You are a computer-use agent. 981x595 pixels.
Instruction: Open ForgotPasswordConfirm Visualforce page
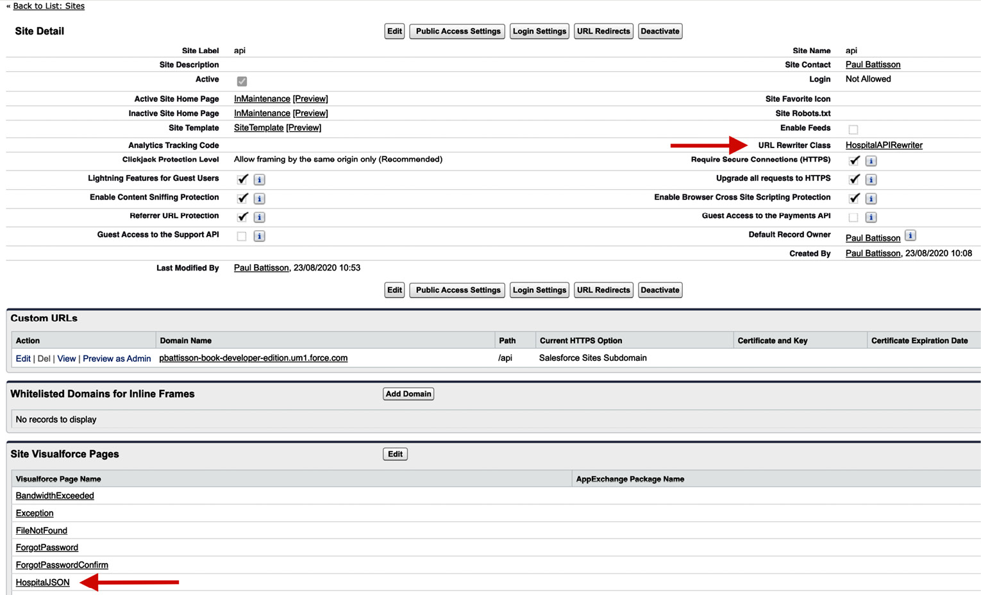[62, 565]
